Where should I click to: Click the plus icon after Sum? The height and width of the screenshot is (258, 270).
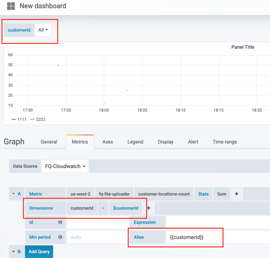[237, 194]
